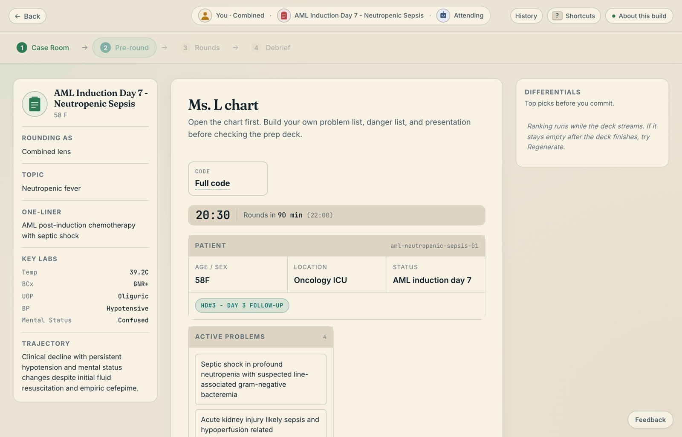Click the Ms. L chart heading
Screen dimensions: 682x437
223,105
